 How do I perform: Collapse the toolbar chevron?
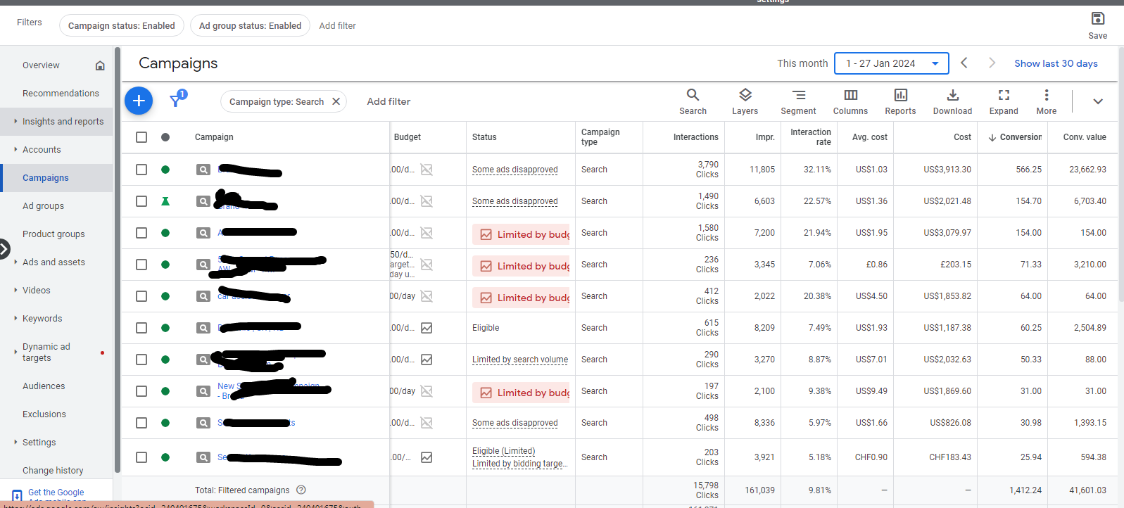(1097, 101)
